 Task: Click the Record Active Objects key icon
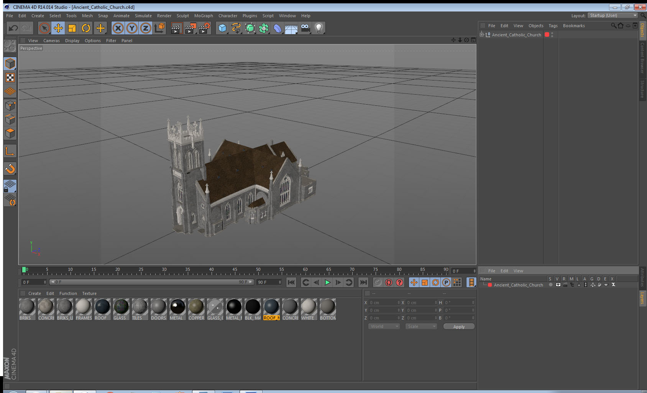click(378, 282)
